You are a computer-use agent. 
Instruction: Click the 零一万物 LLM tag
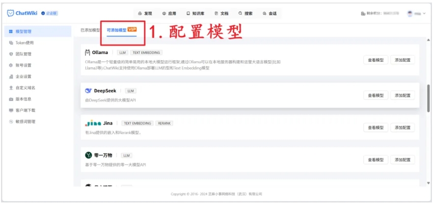click(x=127, y=156)
